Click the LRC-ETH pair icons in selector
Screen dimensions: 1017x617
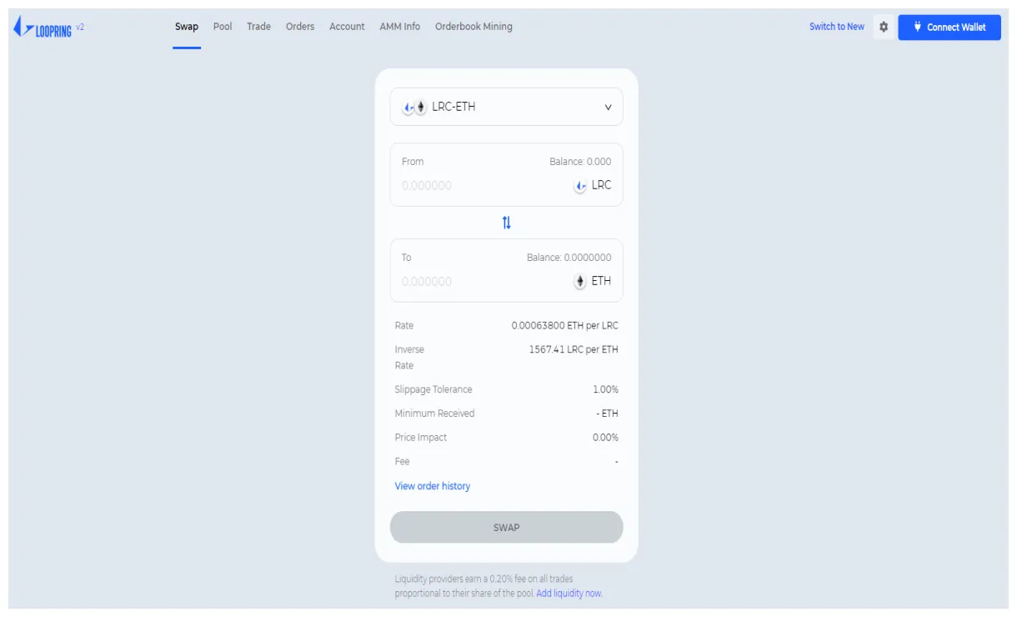pos(414,108)
